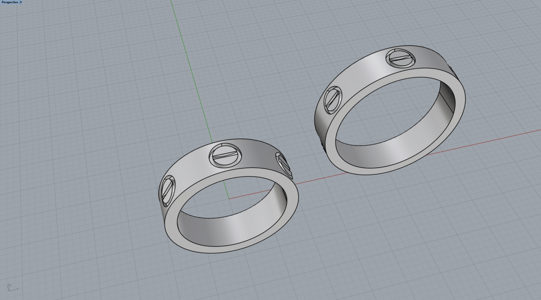Viewport: 541px width, 300px height.
Task: Open the Perspective viewport dropdown arrow
Action: click(21, 2)
